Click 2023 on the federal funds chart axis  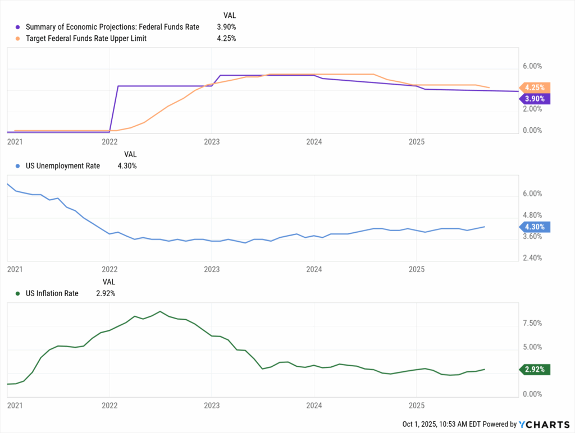point(211,141)
